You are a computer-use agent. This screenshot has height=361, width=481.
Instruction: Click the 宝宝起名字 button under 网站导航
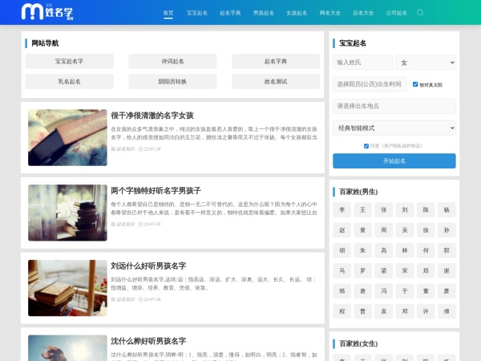click(x=69, y=62)
